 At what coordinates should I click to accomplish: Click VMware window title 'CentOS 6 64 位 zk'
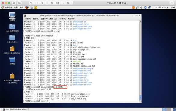(118, 3)
